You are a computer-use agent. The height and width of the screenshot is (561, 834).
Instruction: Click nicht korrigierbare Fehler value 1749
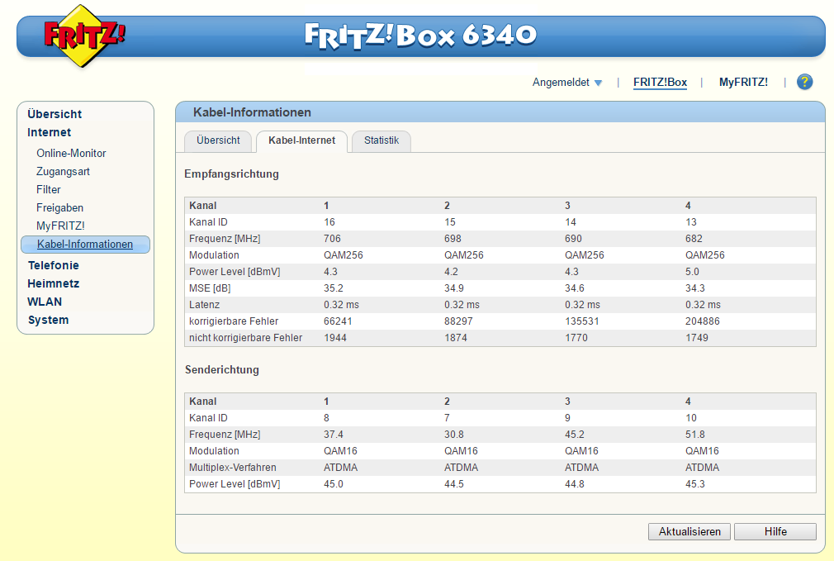[x=697, y=337]
